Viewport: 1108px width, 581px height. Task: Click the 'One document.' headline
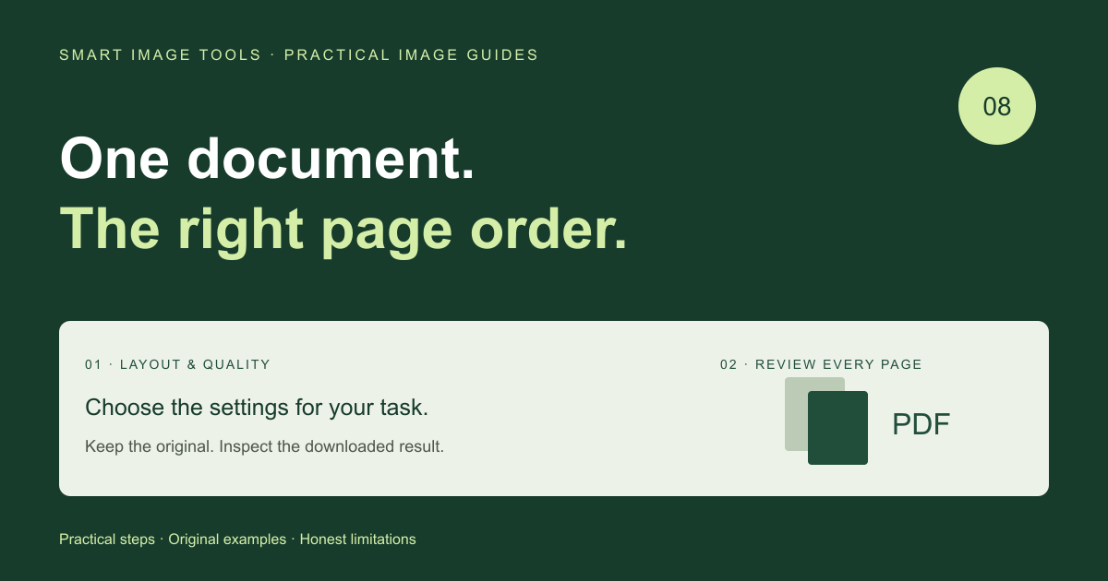(268, 158)
